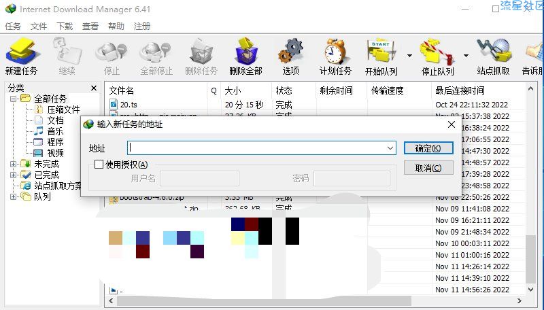544x310 pixels.
Task: Expand the 队列 tree node
Action: click(13, 196)
